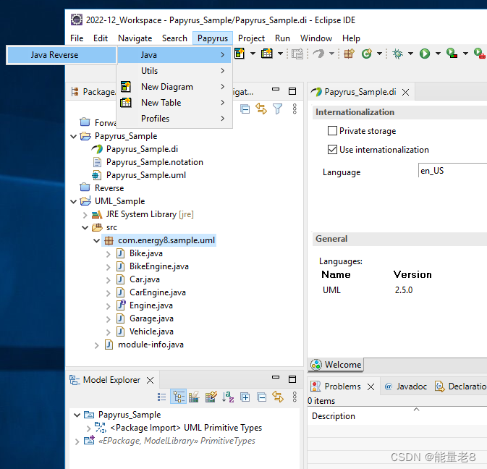The width and height of the screenshot is (487, 469).
Task: Click Link with Editor in Package Explorer toolbar
Action: [261, 109]
